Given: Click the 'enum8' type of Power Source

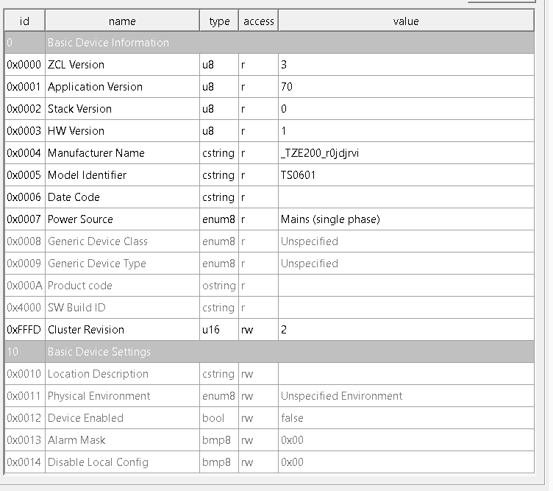Looking at the screenshot, I should (x=218, y=219).
